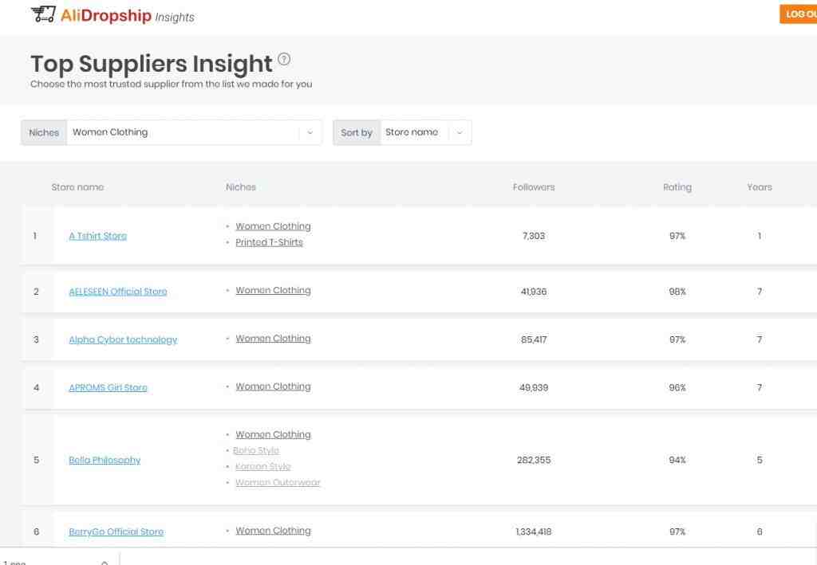Open the help question mark next to Top Suppliers Insight
This screenshot has height=565, width=817.
click(x=284, y=59)
